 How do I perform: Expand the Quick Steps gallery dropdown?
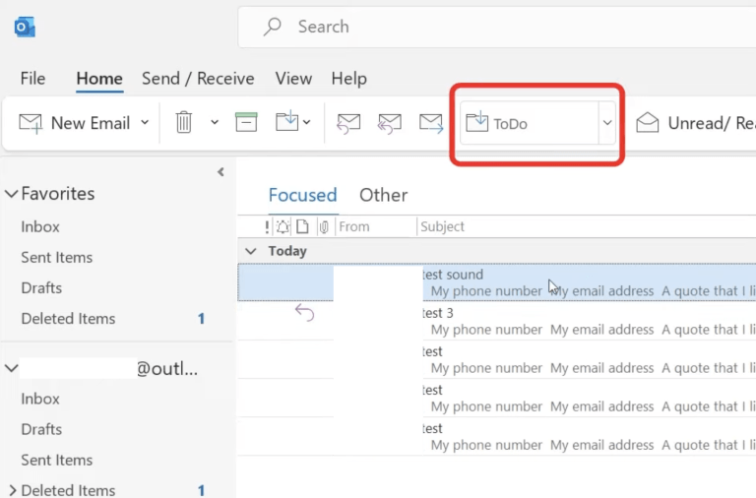[607, 123]
